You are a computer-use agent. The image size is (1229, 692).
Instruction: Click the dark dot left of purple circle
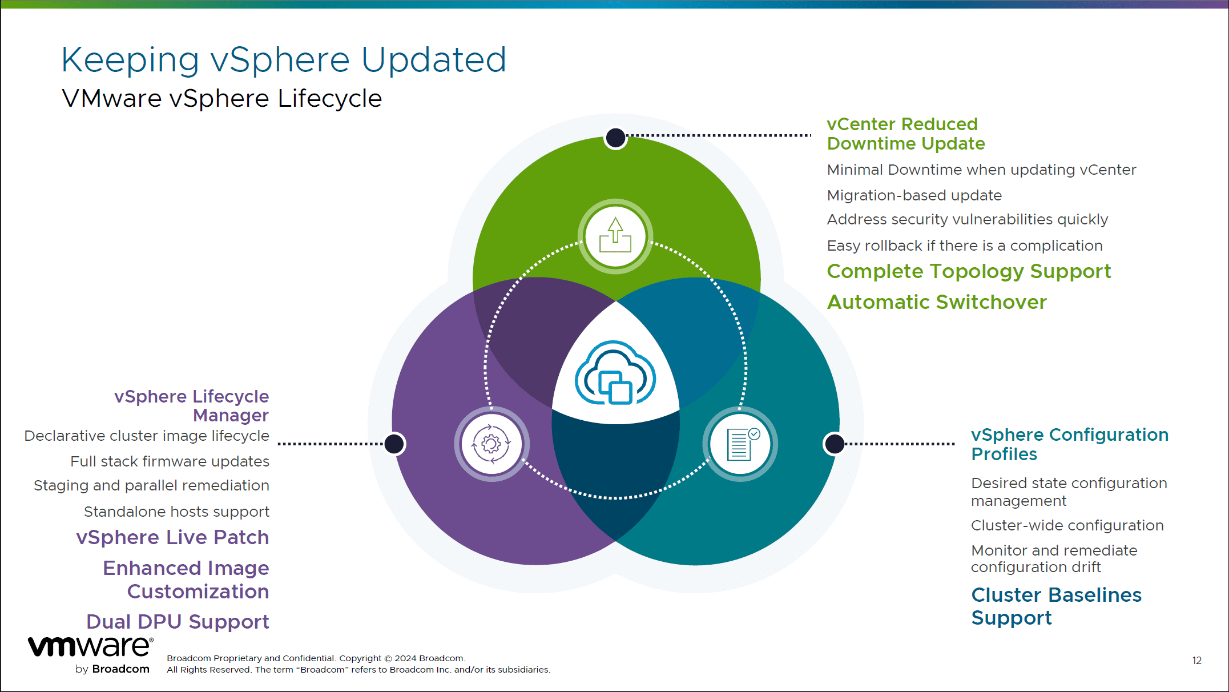click(394, 444)
